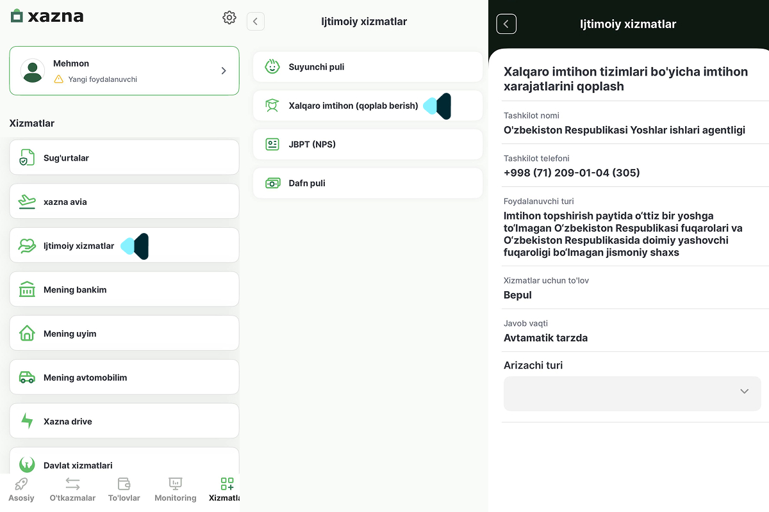Viewport: 769px width, 512px height.
Task: Open Mening avtomobilim service
Action: 124,377
